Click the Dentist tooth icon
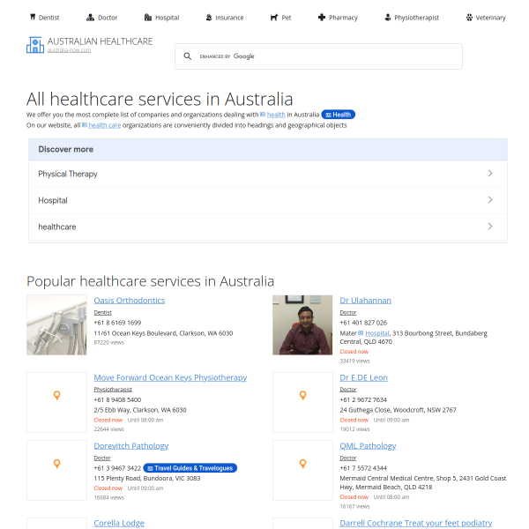Screen dimensions: 529x529 click(x=33, y=18)
